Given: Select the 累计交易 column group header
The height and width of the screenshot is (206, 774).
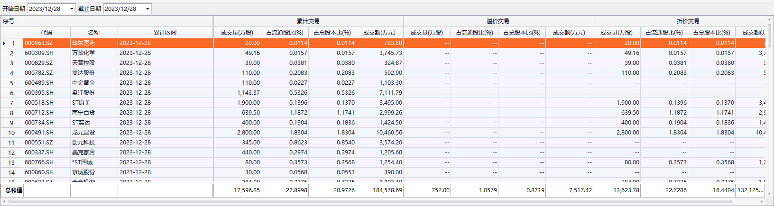Looking at the screenshot, I should 308,21.
